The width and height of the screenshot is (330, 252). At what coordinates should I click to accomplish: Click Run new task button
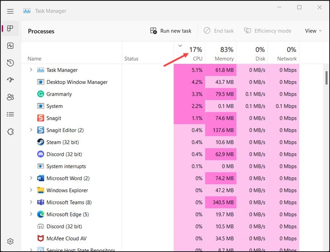coord(171,31)
